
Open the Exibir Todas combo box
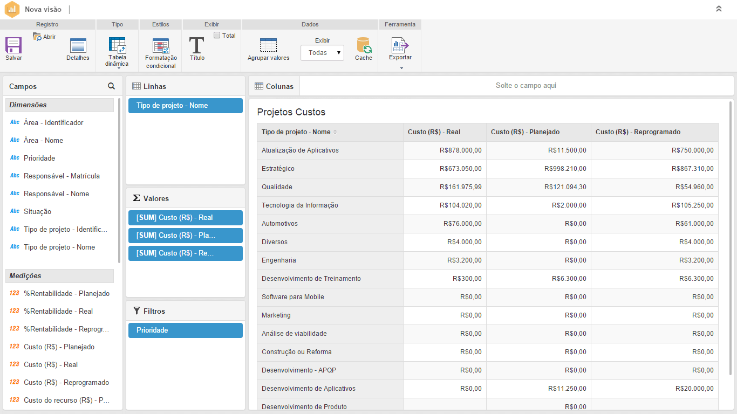click(x=322, y=53)
